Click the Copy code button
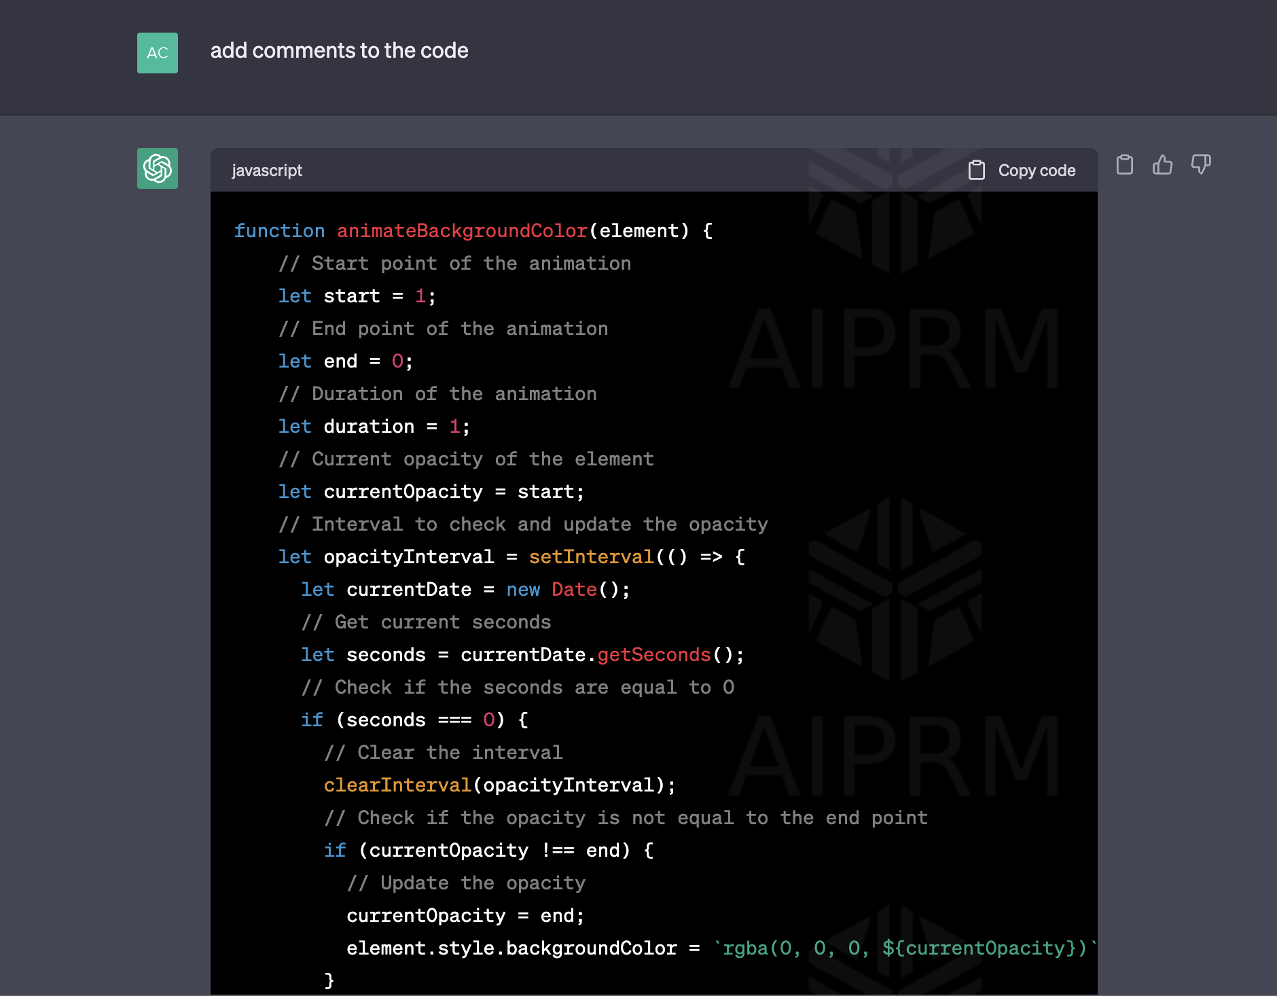 1022,171
